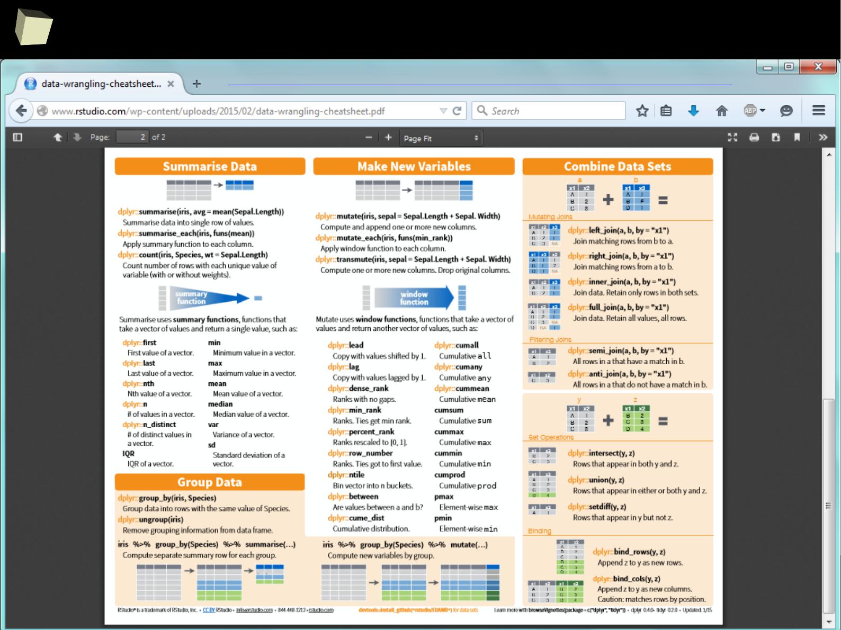Reload the page with the refresh icon
This screenshot has width=841, height=630.
(x=457, y=111)
